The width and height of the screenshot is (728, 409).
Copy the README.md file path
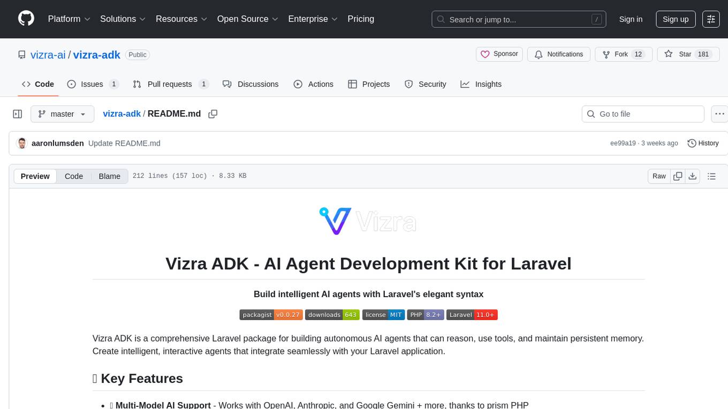coord(213,114)
